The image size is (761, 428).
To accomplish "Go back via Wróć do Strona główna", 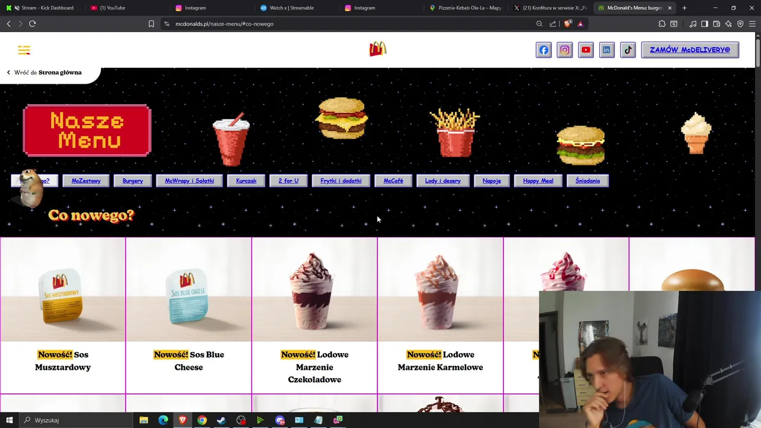I will pyautogui.click(x=44, y=73).
